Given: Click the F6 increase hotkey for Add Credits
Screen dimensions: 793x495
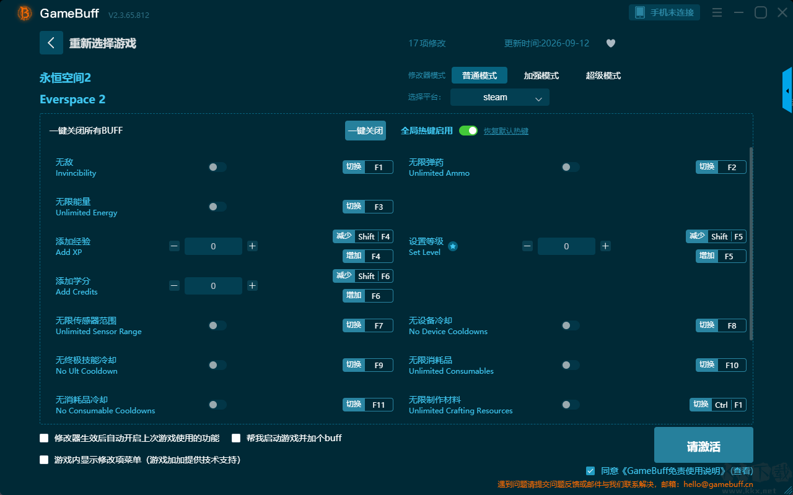Looking at the screenshot, I should point(368,296).
